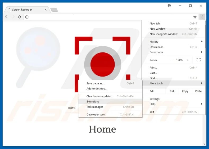Bookmark this page with star icon
Image resolution: width=209 pixels, height=149 pixels.
195,17
